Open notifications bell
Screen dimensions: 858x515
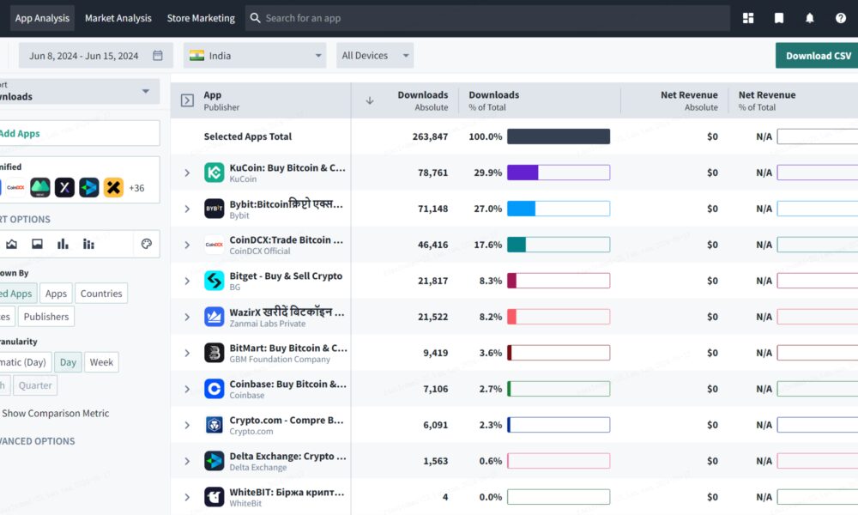coord(810,18)
